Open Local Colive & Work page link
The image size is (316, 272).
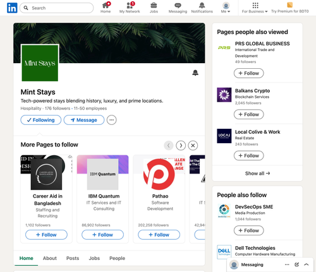click(x=258, y=132)
